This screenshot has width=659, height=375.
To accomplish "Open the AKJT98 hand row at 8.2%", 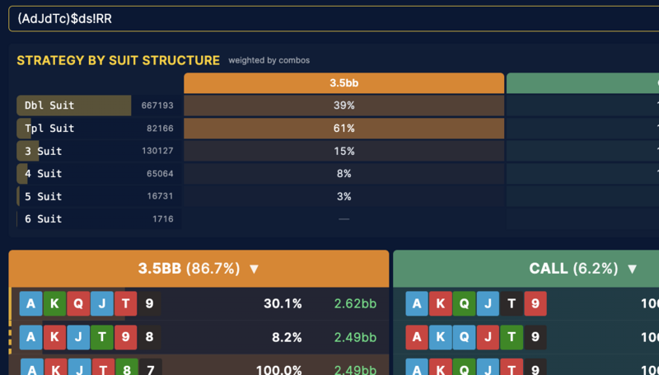I will pos(200,337).
